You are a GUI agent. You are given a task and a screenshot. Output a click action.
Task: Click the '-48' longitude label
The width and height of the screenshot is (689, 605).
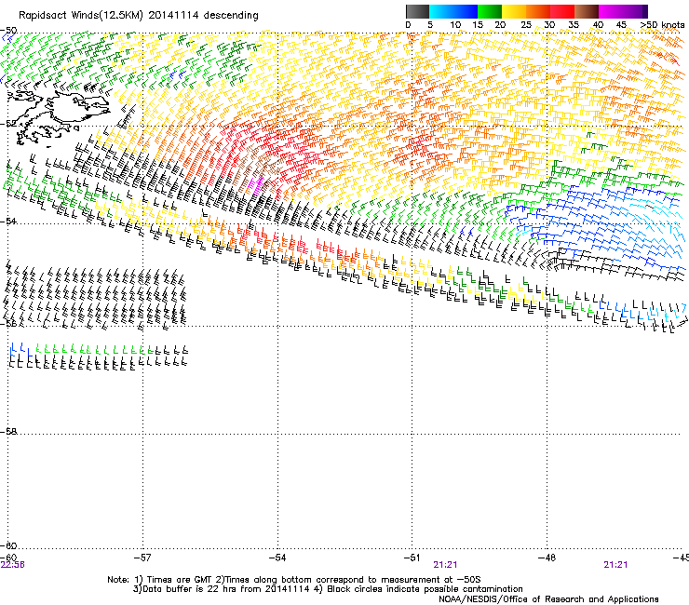(547, 558)
